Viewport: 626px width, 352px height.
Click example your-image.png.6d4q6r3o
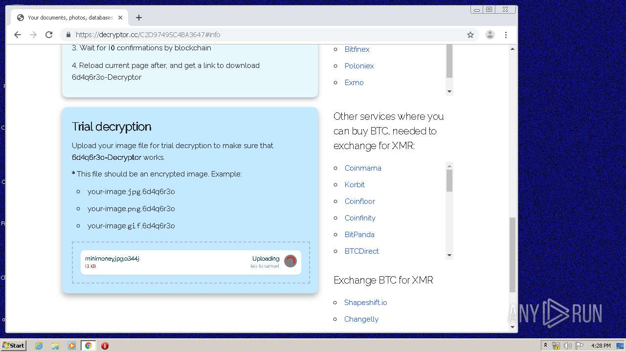(131, 209)
